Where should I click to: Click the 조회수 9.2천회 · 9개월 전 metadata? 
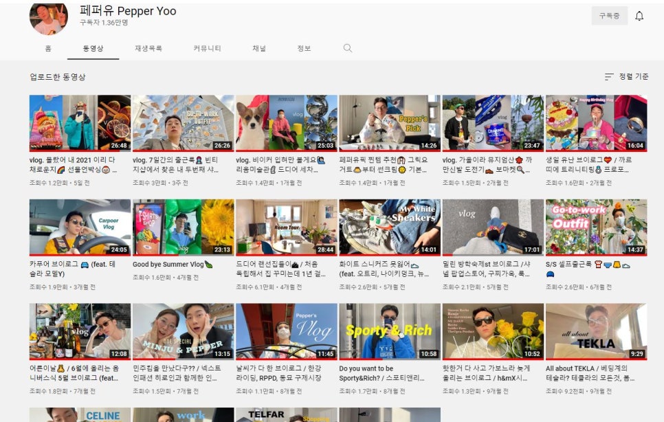(x=579, y=391)
